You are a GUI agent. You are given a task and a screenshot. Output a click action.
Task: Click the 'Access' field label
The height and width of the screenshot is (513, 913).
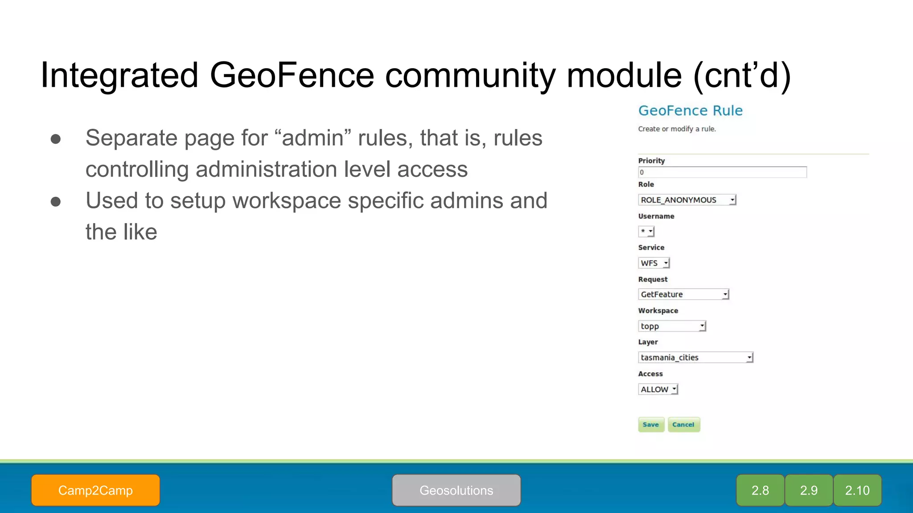pyautogui.click(x=650, y=374)
